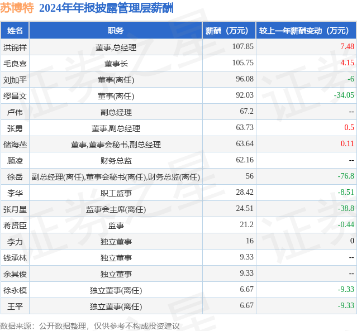Click the 较上一年薪酬变动（万元） header

306,31
